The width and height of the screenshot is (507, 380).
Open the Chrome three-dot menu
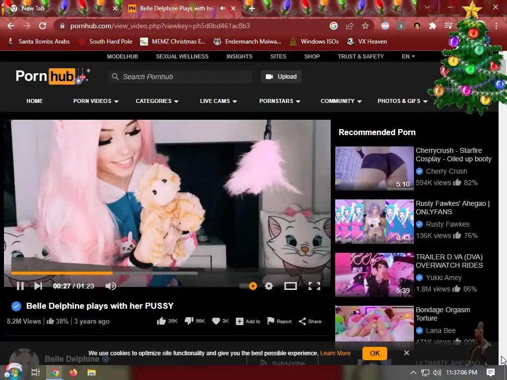(x=496, y=26)
